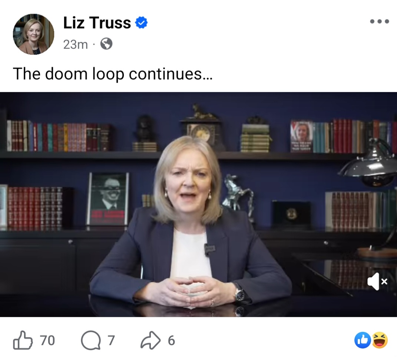Image resolution: width=397 pixels, height=357 pixels.
Task: Like the post with the thumbs-up icon
Action: (x=23, y=340)
